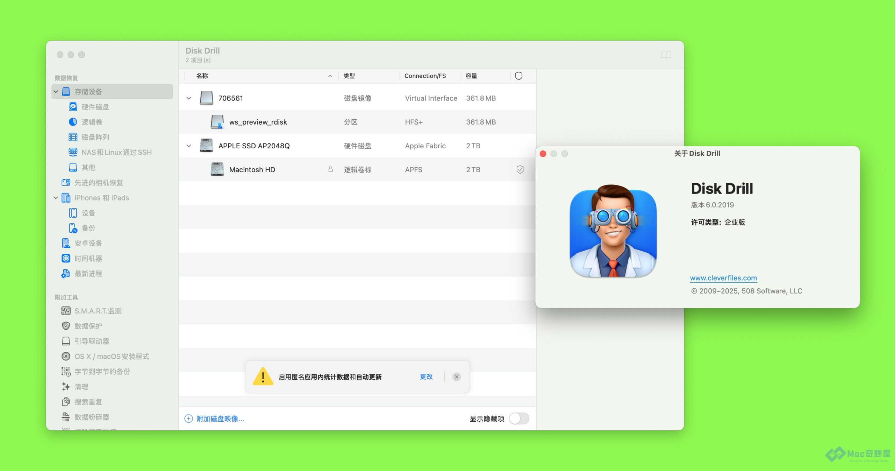Open Data Protection (数据保护) shield icon

point(66,326)
